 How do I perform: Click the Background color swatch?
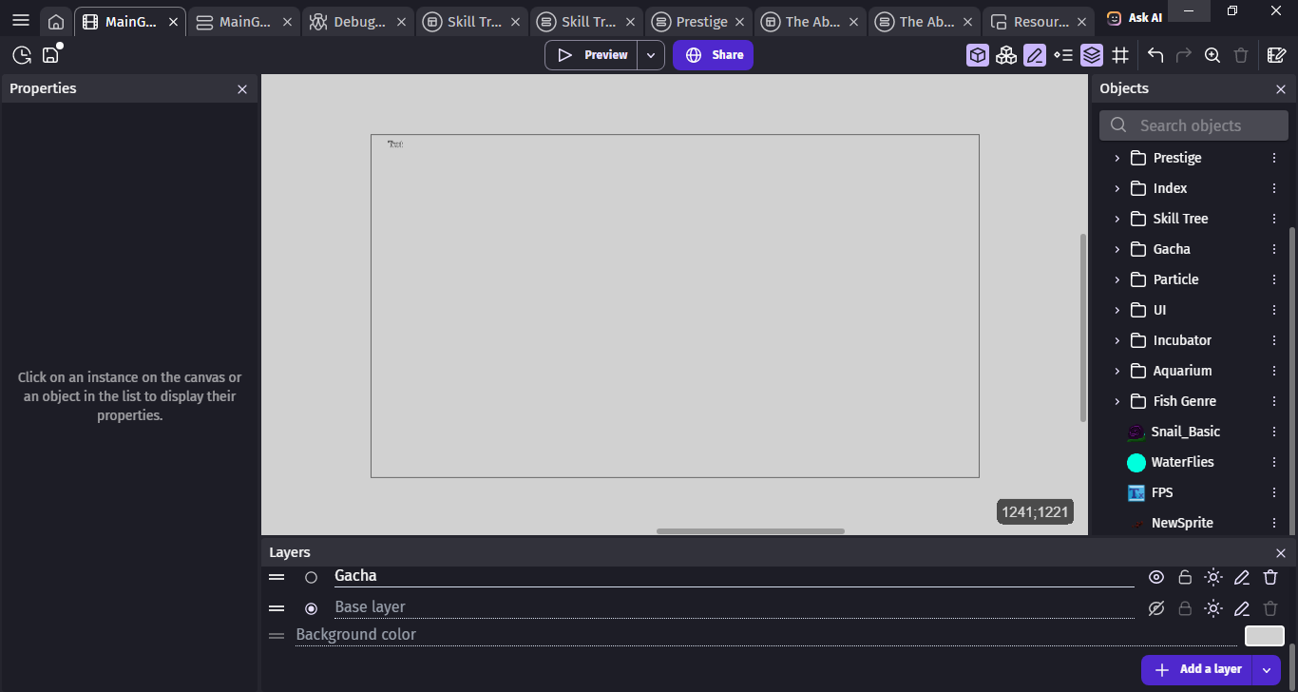click(1264, 636)
